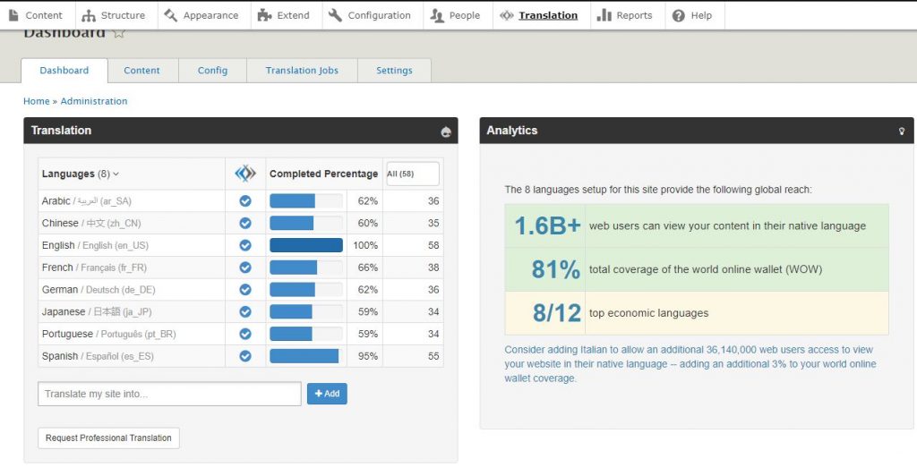
Task: Expand the Languages (8) dropdown
Action: coord(81,174)
